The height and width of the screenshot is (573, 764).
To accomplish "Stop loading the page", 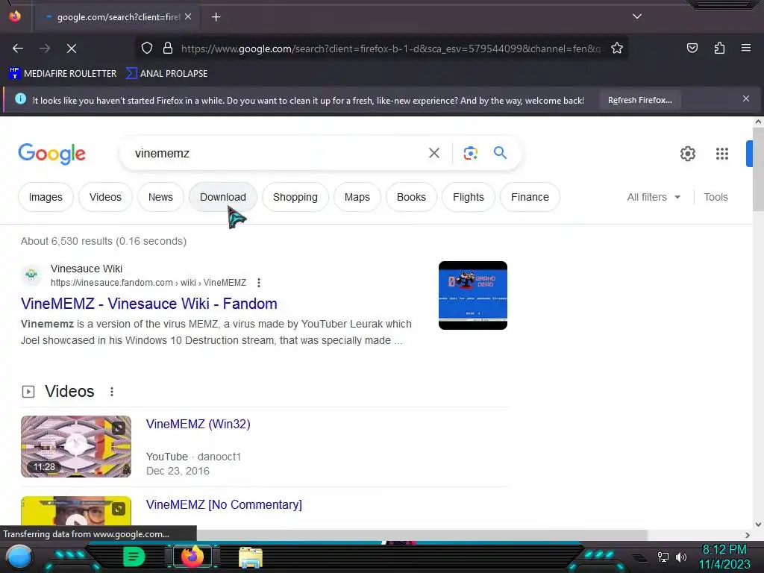I will click(72, 48).
